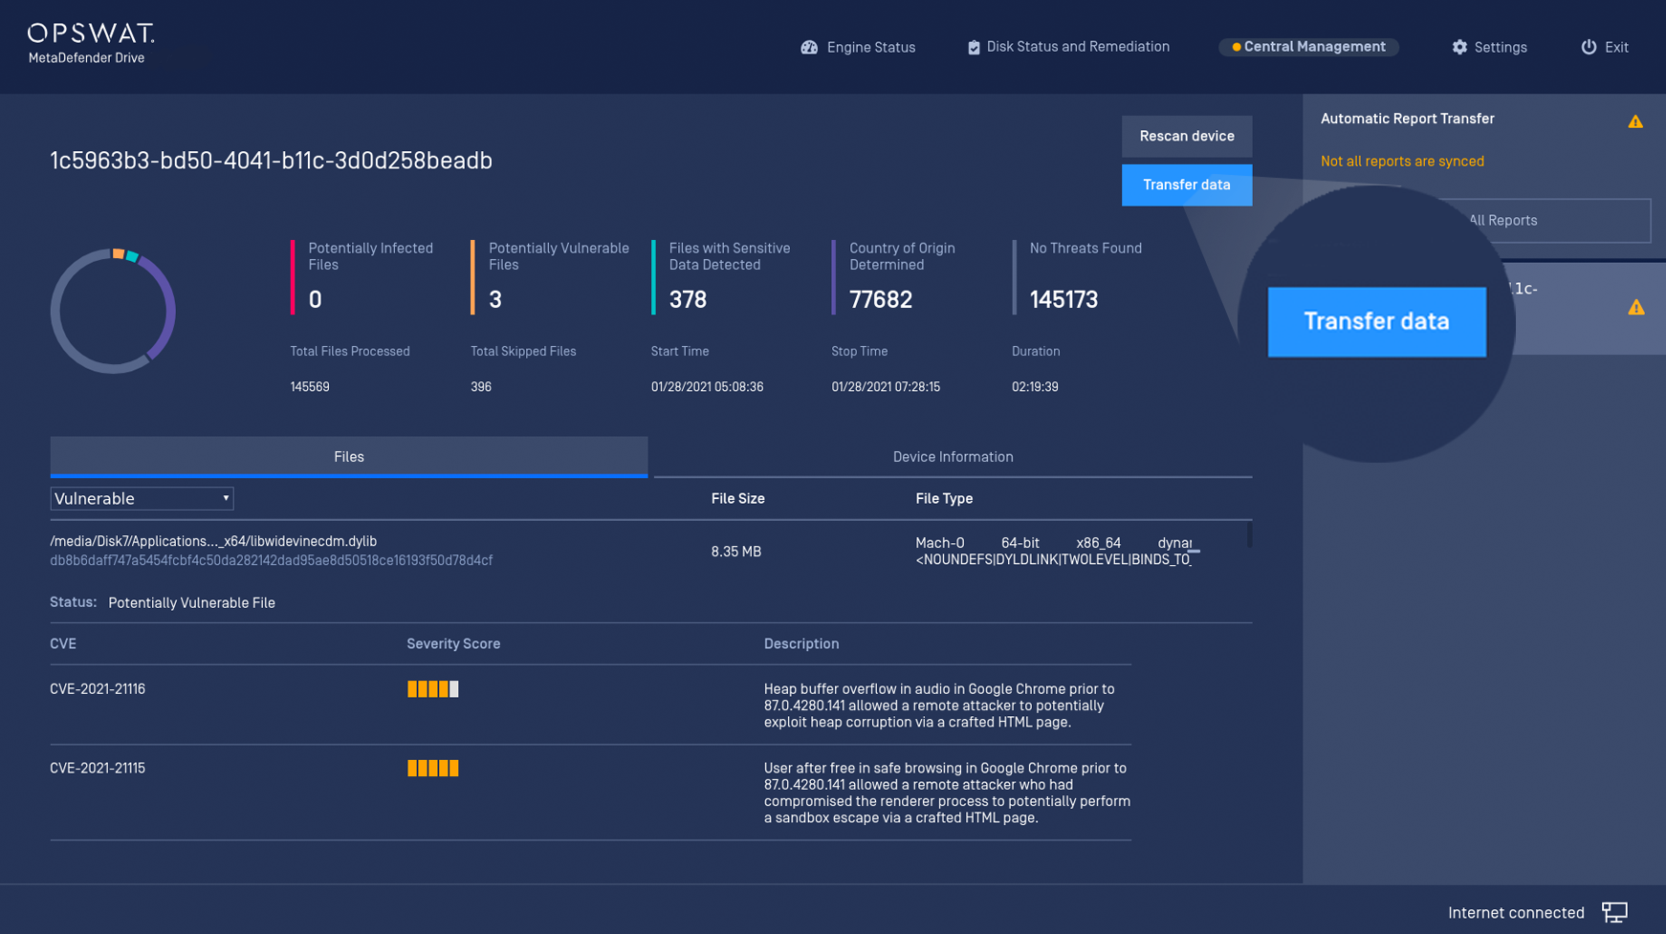Click the file list scrollbar

point(1249,535)
